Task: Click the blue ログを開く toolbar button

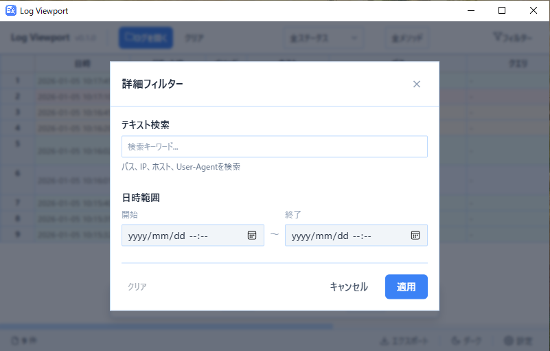Action: click(x=146, y=38)
